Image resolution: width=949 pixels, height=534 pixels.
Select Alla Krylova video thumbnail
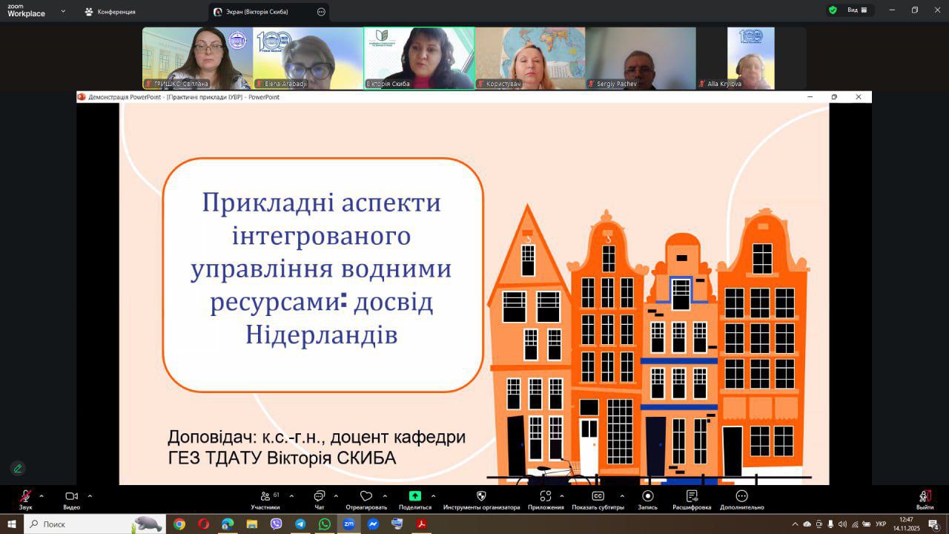pos(751,59)
